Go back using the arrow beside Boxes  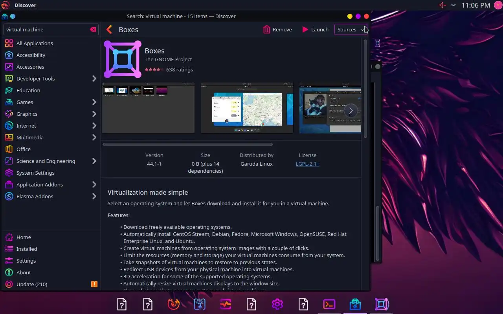click(109, 29)
